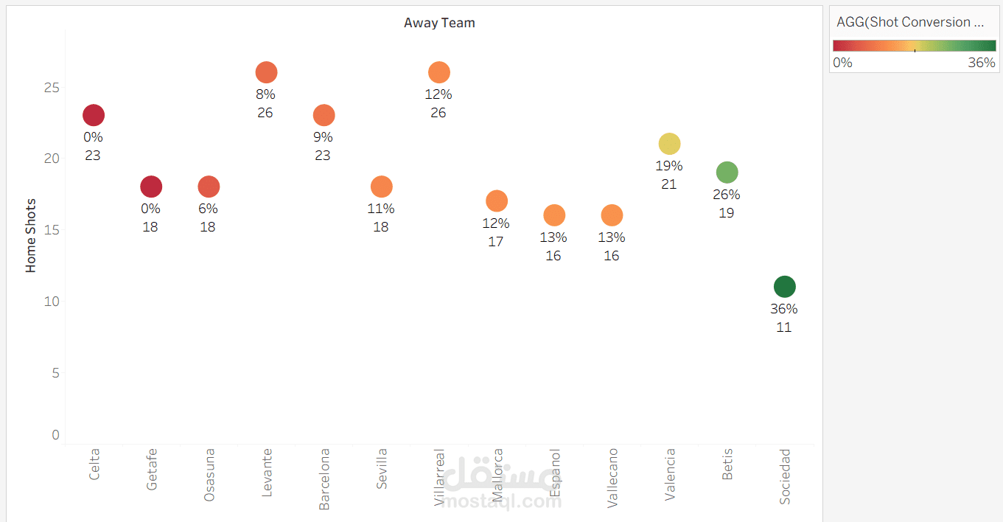Screen dimensions: 1003x522
Task: Select the Home Shots axis title
Action: (x=31, y=236)
